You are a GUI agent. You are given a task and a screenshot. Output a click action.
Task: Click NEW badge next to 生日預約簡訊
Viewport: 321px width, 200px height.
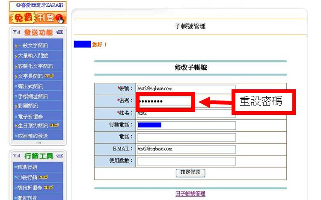53,126
